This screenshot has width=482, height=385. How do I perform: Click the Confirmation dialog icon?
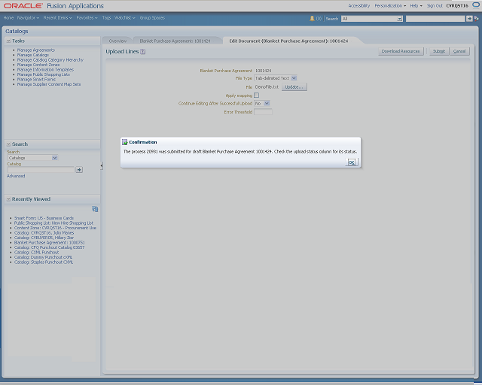(x=124, y=142)
